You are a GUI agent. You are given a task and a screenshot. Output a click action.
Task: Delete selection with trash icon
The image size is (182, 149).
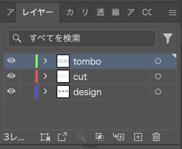(156, 137)
